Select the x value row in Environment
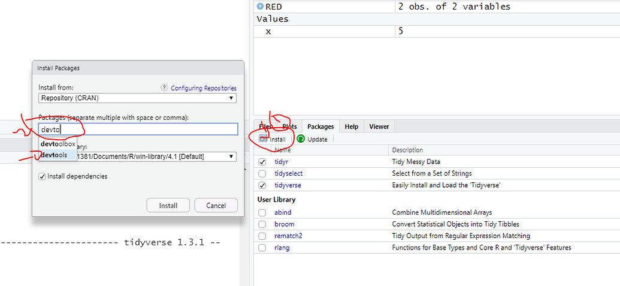 click(437, 31)
